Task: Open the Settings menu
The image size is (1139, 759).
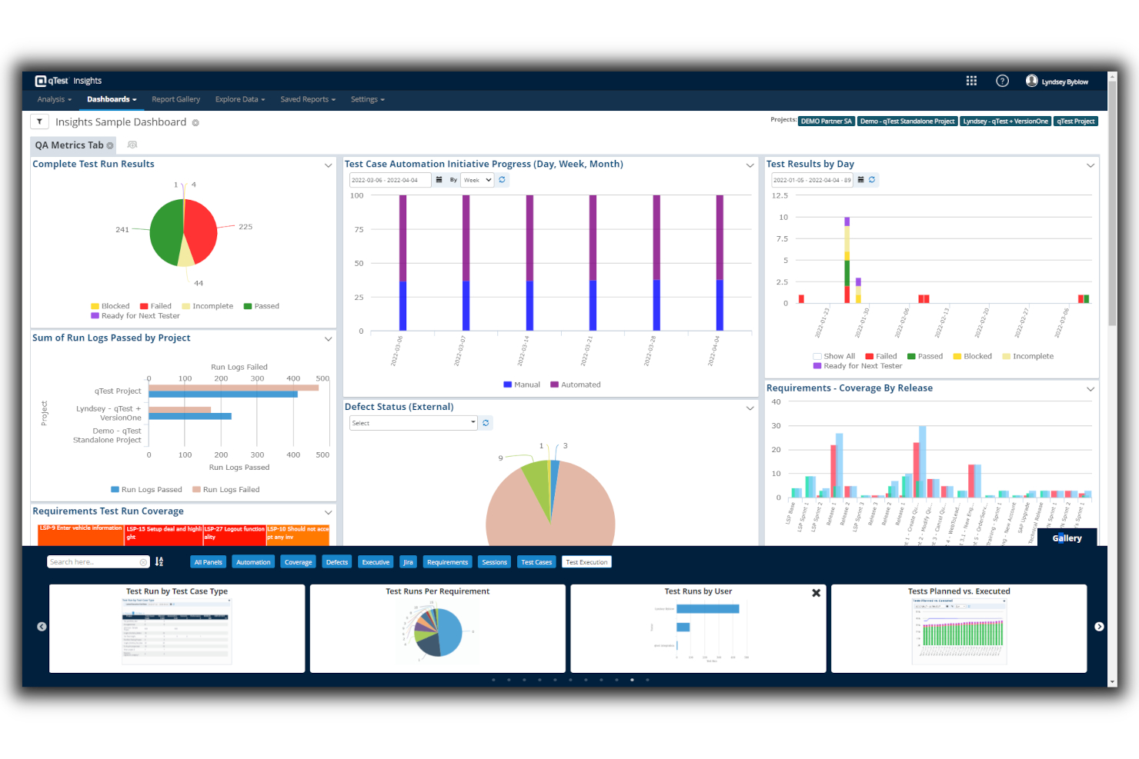Action: 367,99
